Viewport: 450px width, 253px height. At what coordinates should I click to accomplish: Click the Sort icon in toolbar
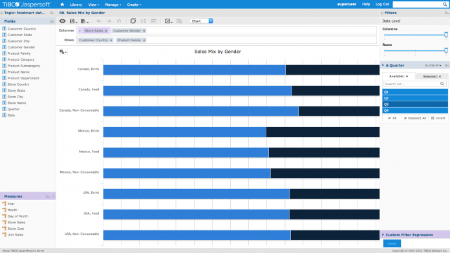coord(143,21)
